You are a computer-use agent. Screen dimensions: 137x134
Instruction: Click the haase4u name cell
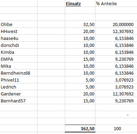[19, 38]
